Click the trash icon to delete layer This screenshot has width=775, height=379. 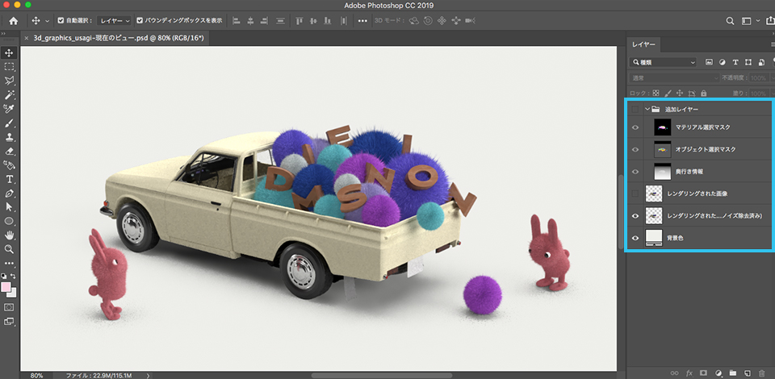[x=761, y=373]
